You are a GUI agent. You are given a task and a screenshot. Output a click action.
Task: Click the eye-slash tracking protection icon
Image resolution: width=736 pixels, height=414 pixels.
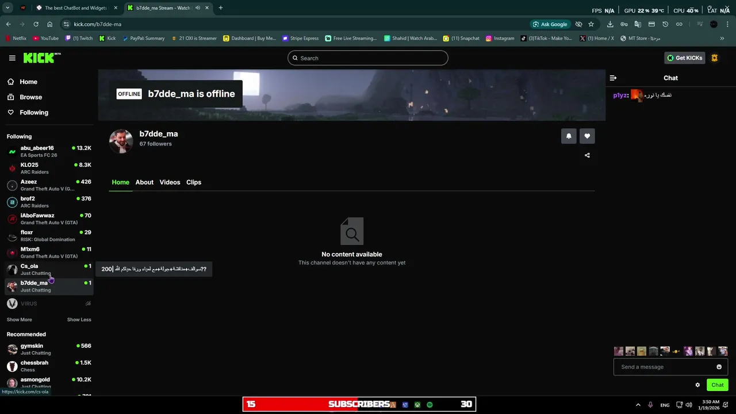coord(578,24)
